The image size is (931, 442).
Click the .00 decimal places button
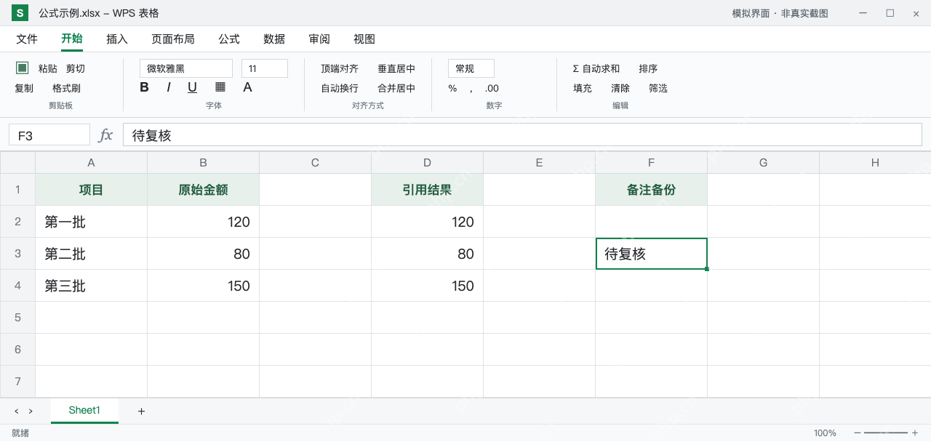click(492, 88)
